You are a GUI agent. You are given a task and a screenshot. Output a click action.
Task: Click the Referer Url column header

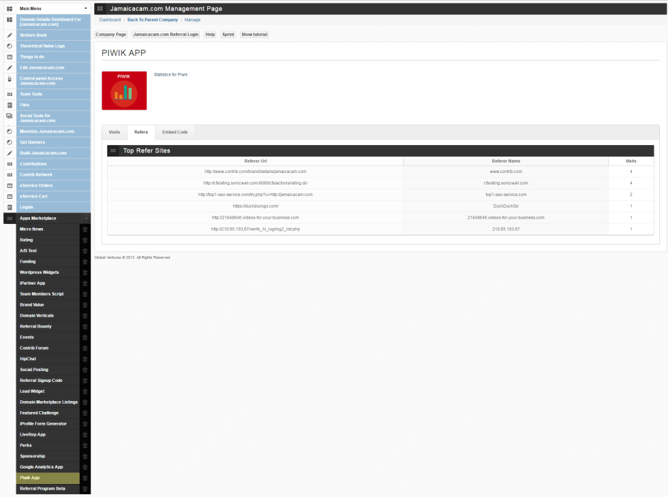pos(256,161)
